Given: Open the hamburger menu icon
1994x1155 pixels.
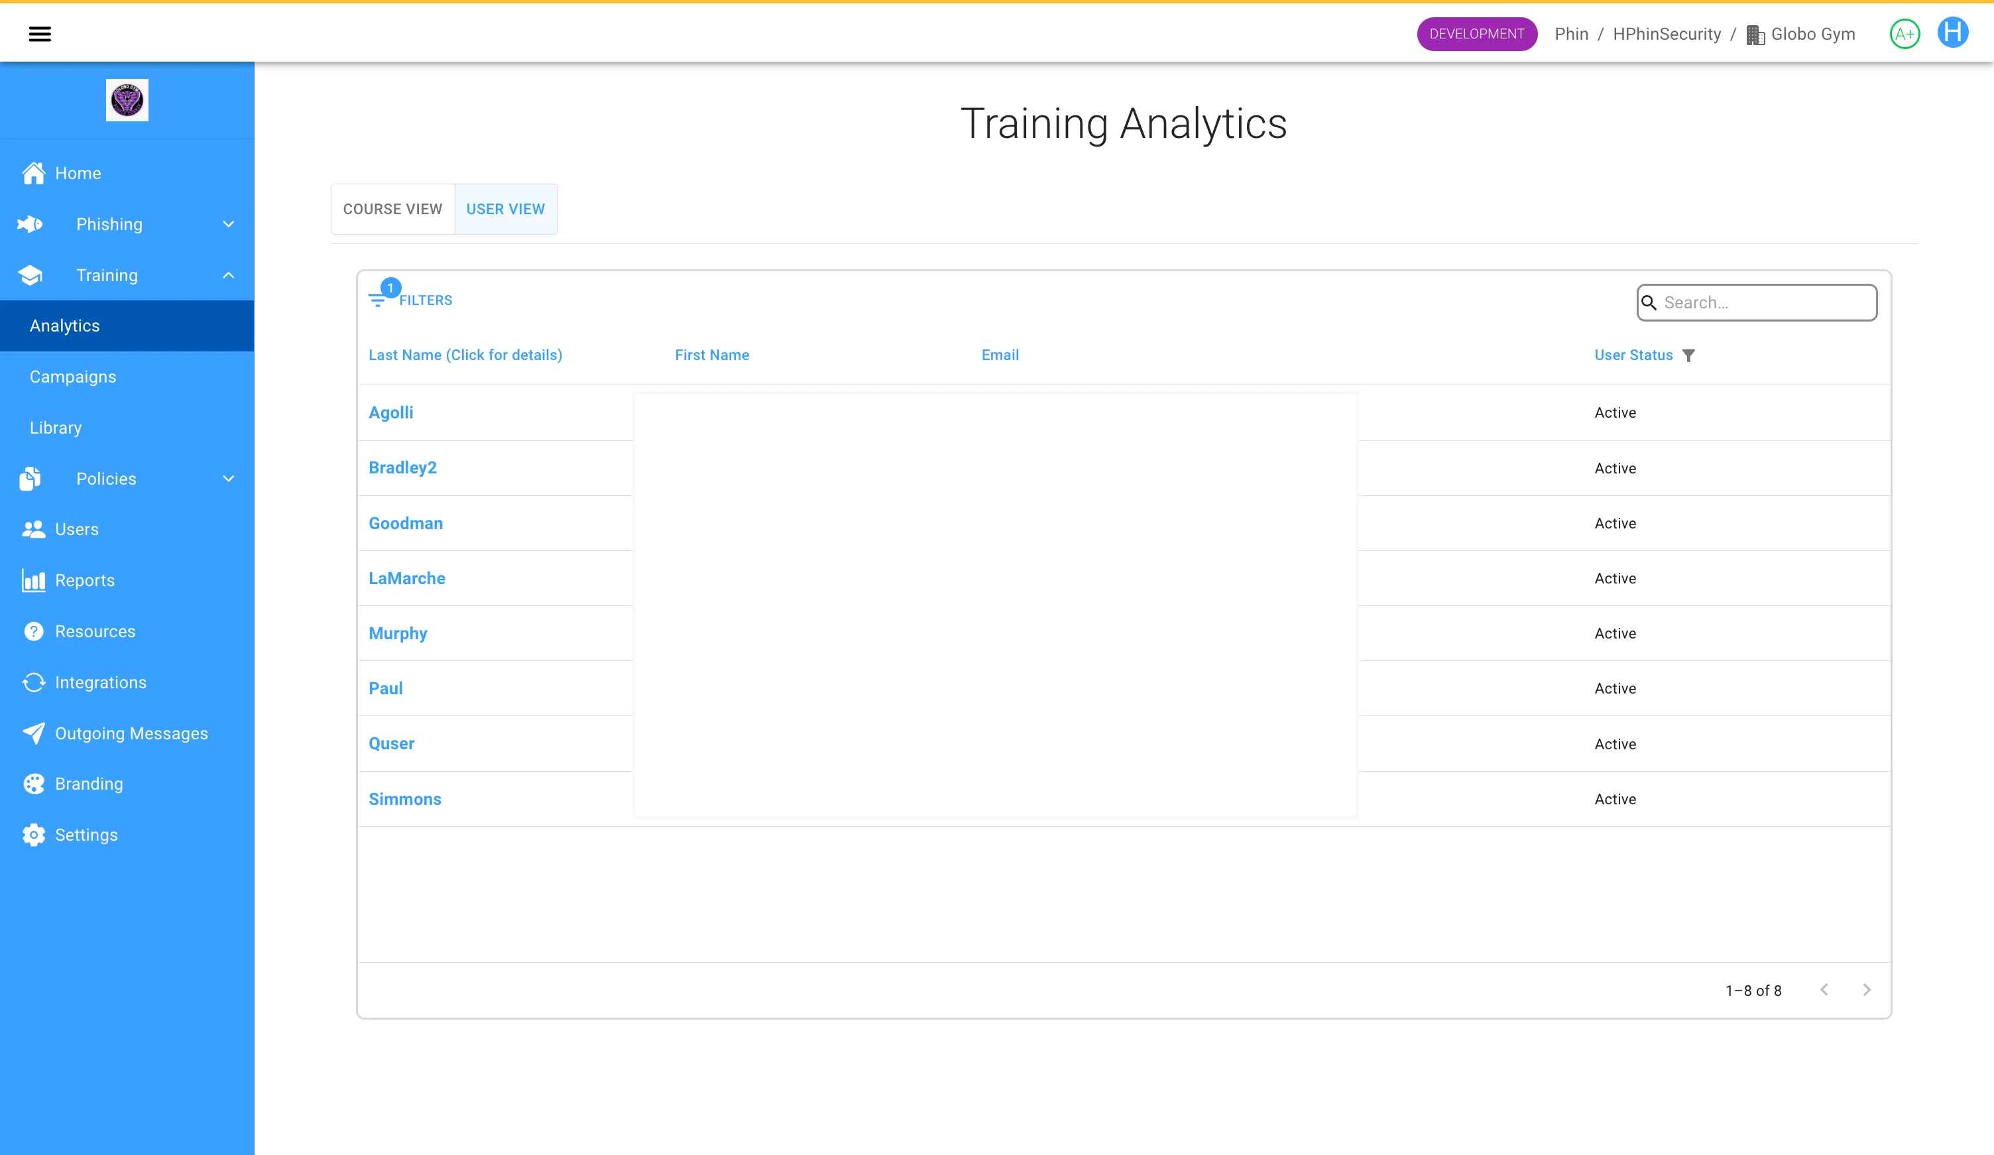Looking at the screenshot, I should tap(40, 33).
